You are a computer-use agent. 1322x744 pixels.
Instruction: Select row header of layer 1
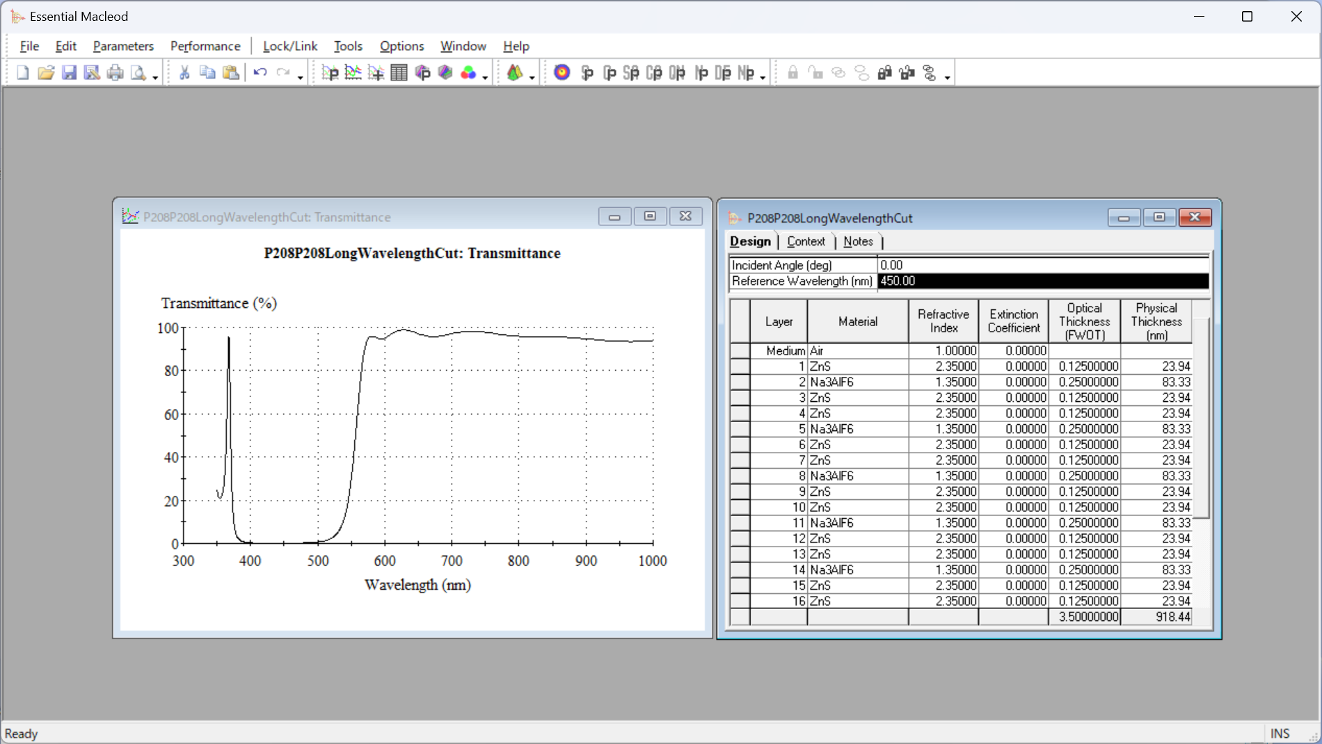(740, 366)
